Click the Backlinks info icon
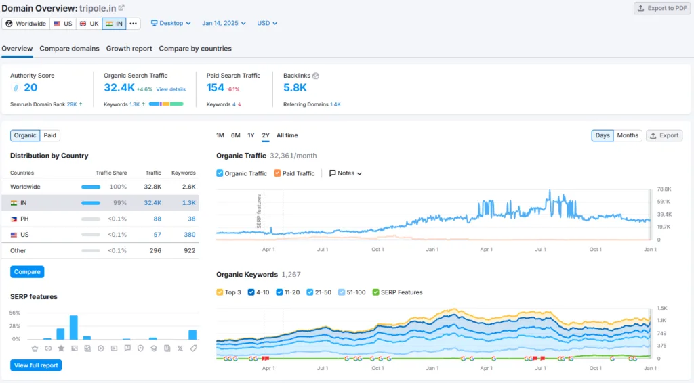This screenshot has height=383, width=694. coord(316,76)
